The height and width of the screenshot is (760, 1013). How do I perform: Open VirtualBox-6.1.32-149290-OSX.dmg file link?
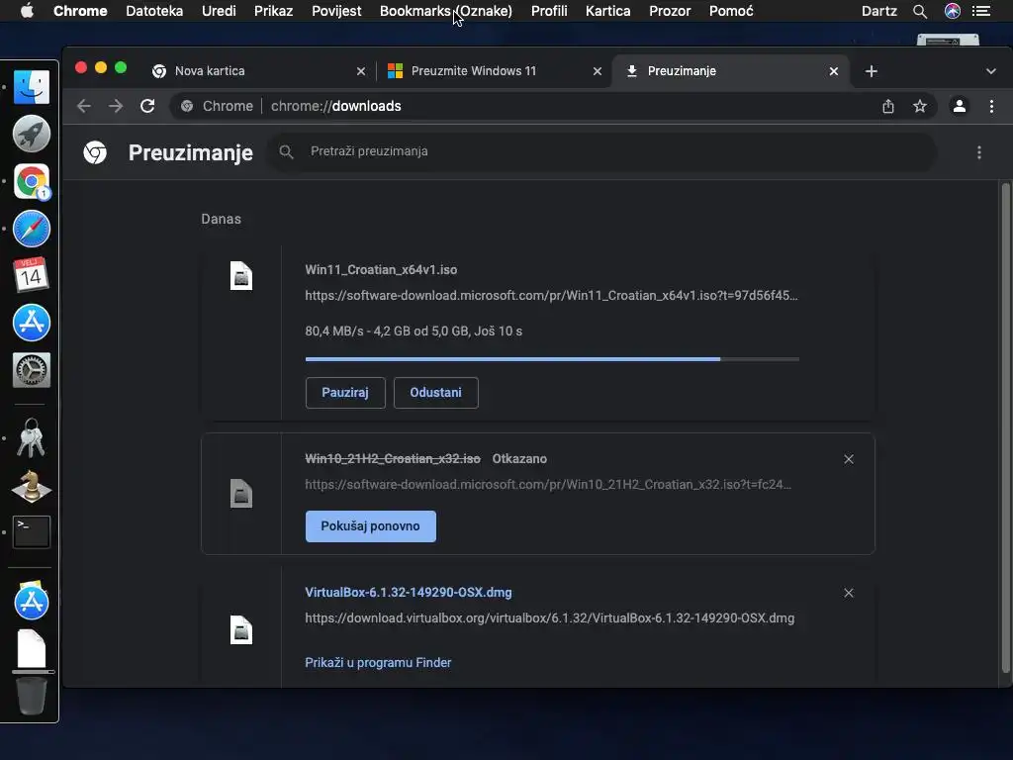[x=409, y=593]
